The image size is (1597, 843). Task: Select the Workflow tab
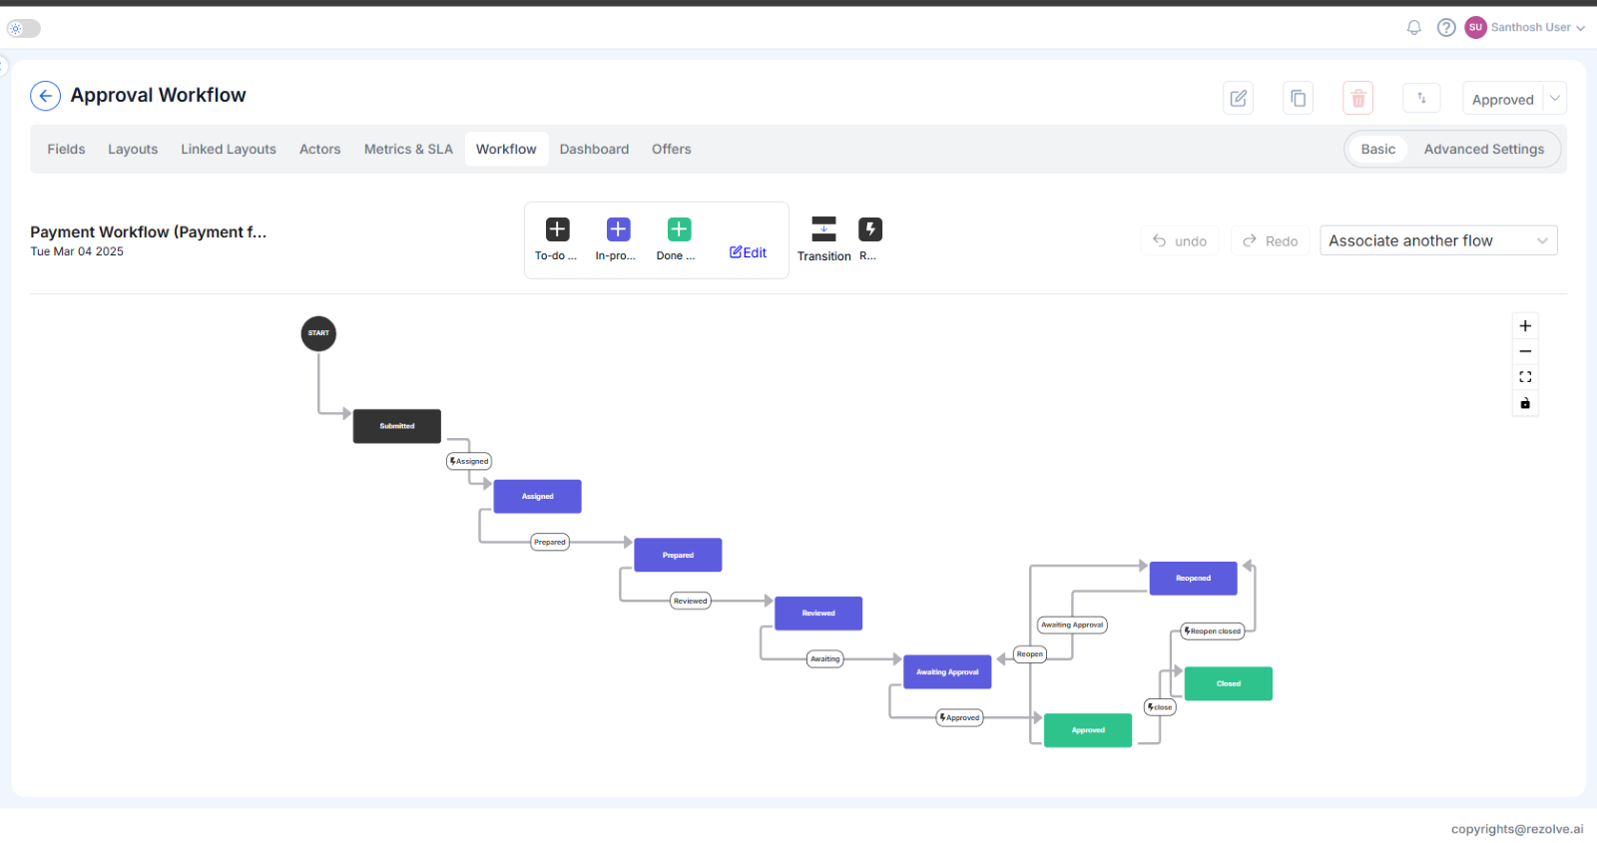(x=506, y=149)
